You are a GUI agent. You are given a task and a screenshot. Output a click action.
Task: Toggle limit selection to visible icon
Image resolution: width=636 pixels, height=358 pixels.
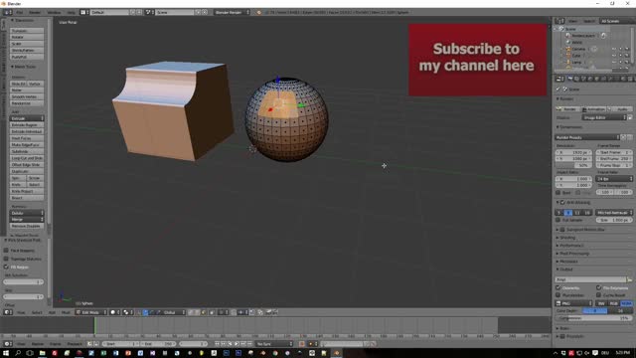[x=212, y=312]
